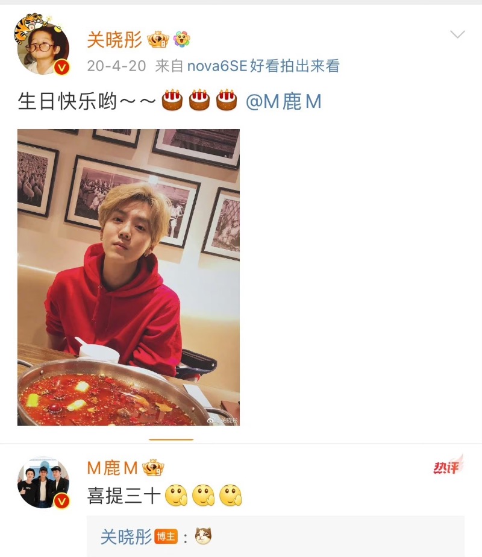The width and height of the screenshot is (482, 557).
Task: Open 关晓彤 username link in post header
Action: [x=114, y=39]
